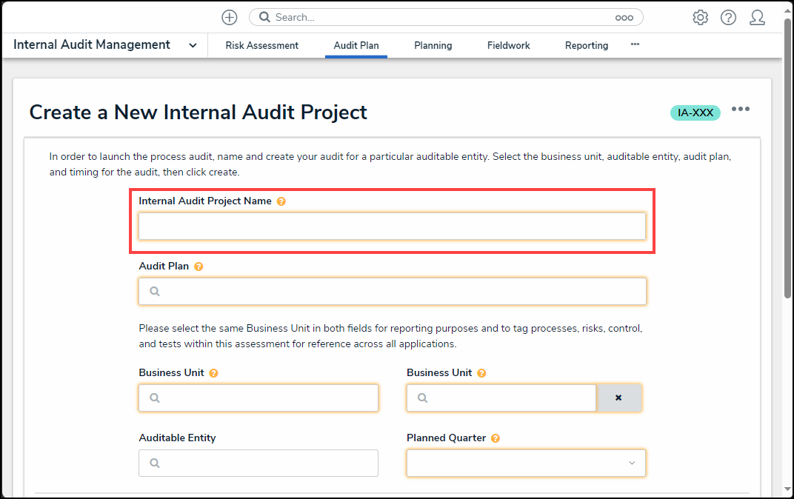Open the help question mark icon
This screenshot has height=499, width=794.
pyautogui.click(x=728, y=18)
